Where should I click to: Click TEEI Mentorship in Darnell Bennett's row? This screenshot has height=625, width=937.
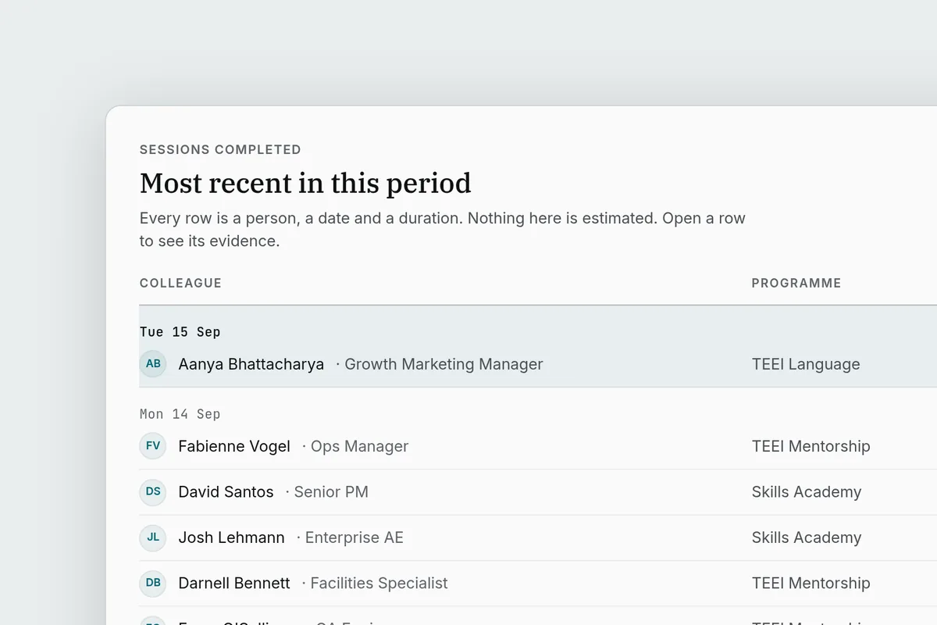[811, 583]
